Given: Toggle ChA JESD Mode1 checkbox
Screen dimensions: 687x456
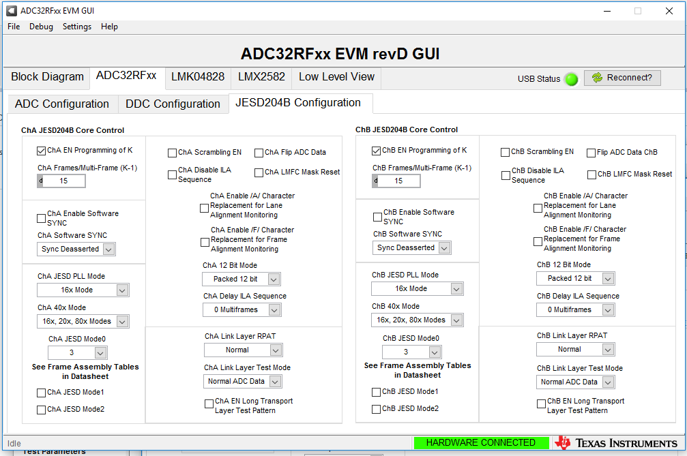Looking at the screenshot, I should pos(41,393).
